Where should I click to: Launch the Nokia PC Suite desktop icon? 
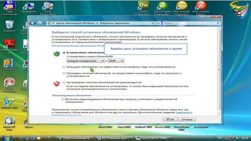[9, 123]
